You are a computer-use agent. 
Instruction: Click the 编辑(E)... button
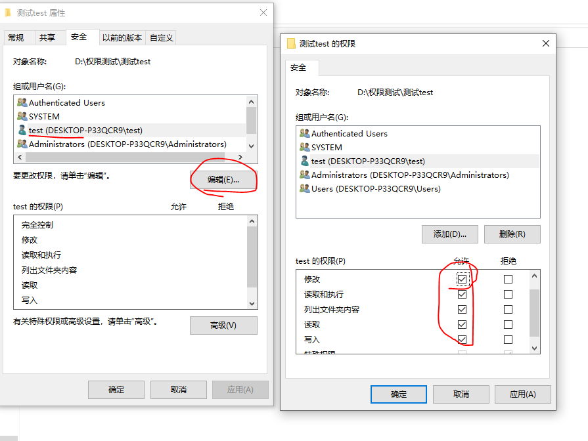(223, 180)
